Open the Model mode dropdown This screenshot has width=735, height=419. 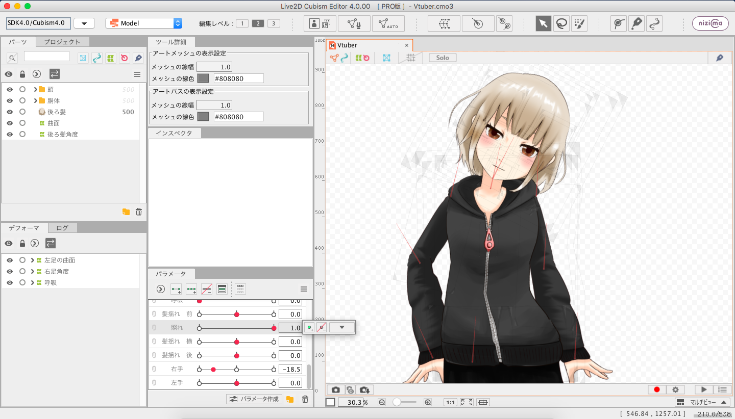pyautogui.click(x=143, y=23)
